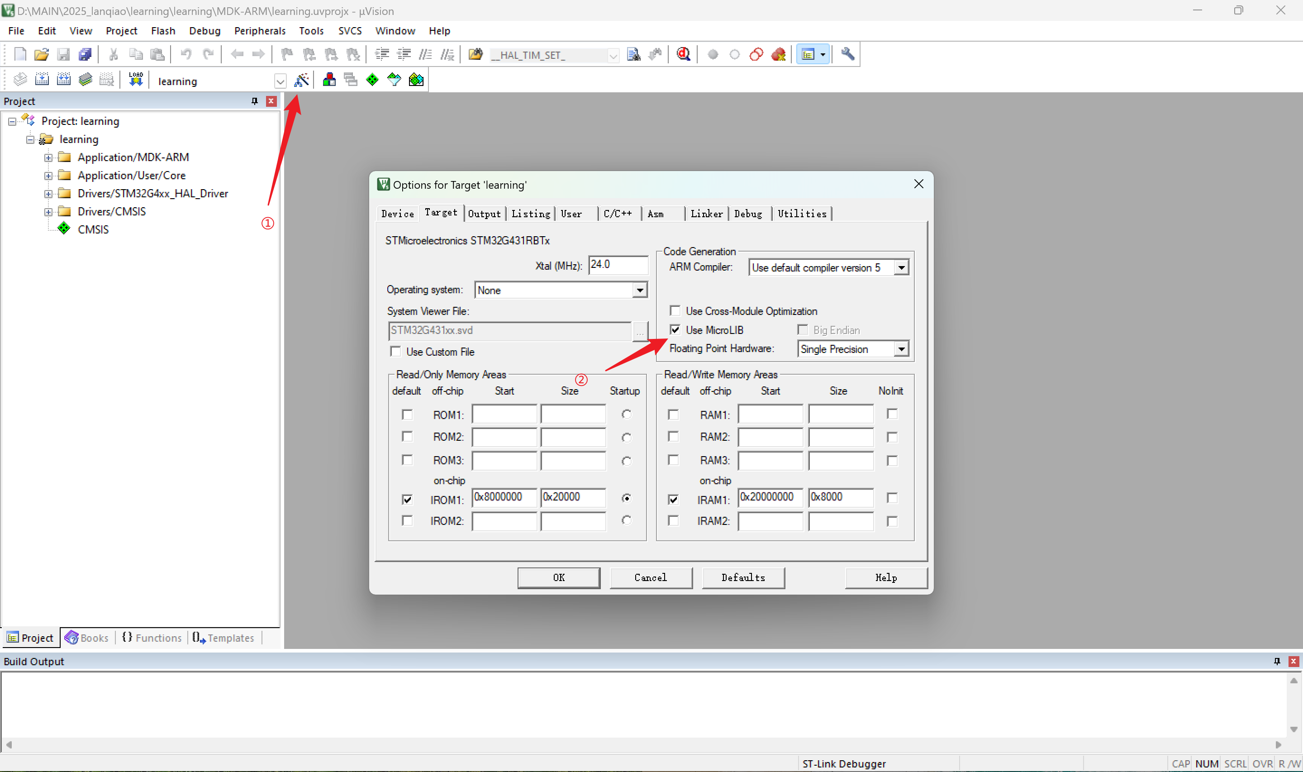This screenshot has width=1303, height=772.
Task: Click the Manage Run-Time Environment green diamond icon
Action: pos(372,80)
